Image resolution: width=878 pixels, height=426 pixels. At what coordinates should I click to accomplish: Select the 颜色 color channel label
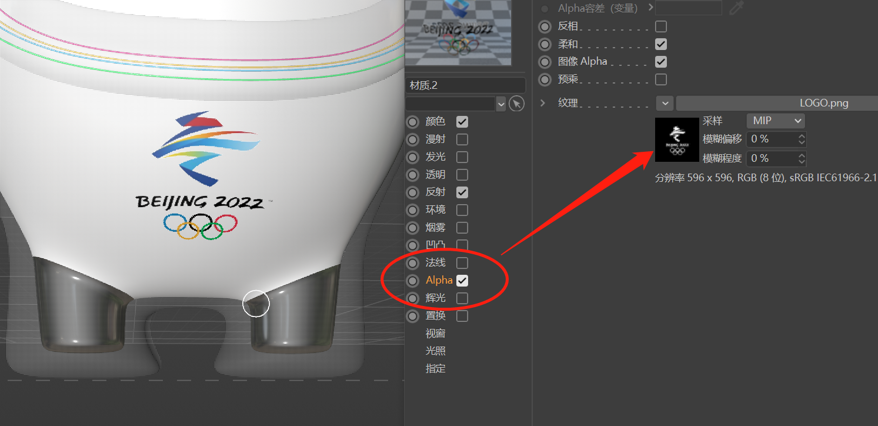[436, 122]
